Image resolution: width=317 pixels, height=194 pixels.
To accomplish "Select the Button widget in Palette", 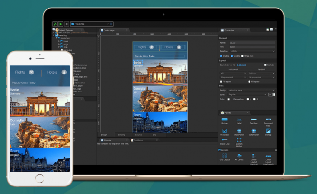I will (225, 120).
